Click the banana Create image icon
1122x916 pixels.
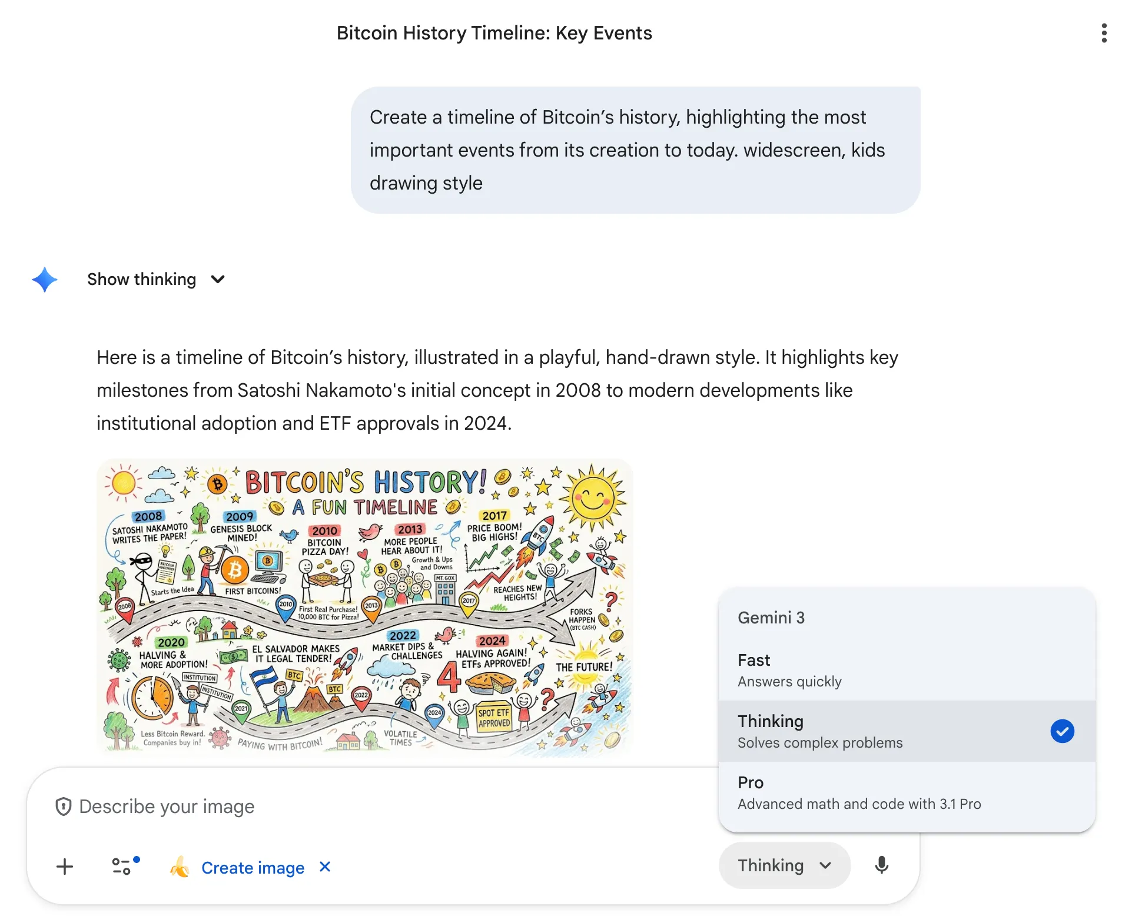pyautogui.click(x=180, y=867)
